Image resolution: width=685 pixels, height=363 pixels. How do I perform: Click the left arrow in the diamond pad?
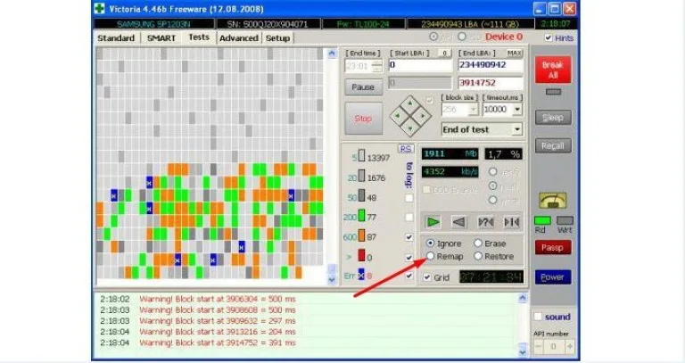tap(398, 116)
